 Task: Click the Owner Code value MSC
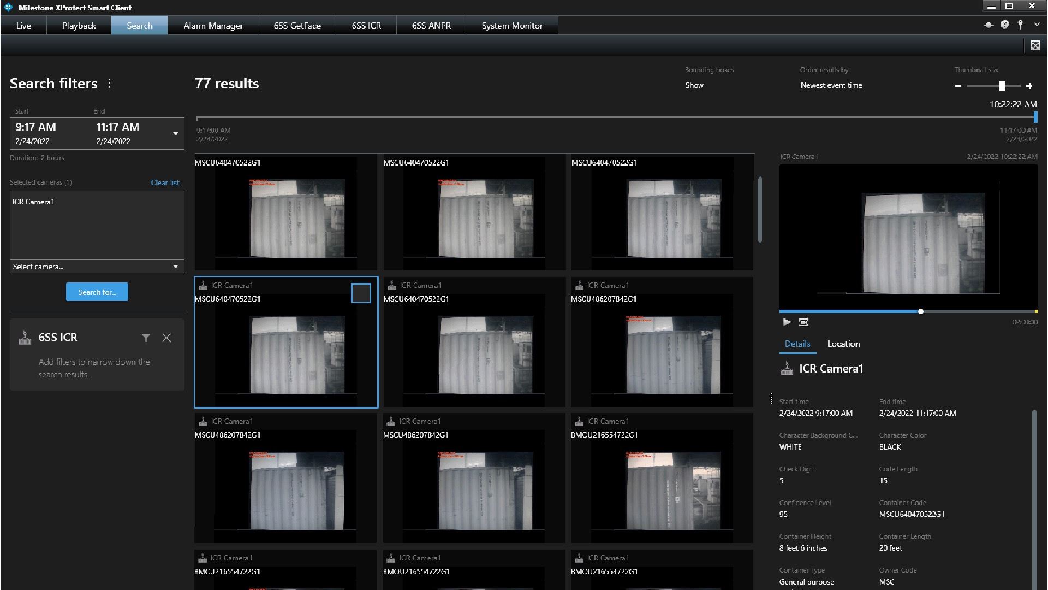click(886, 582)
